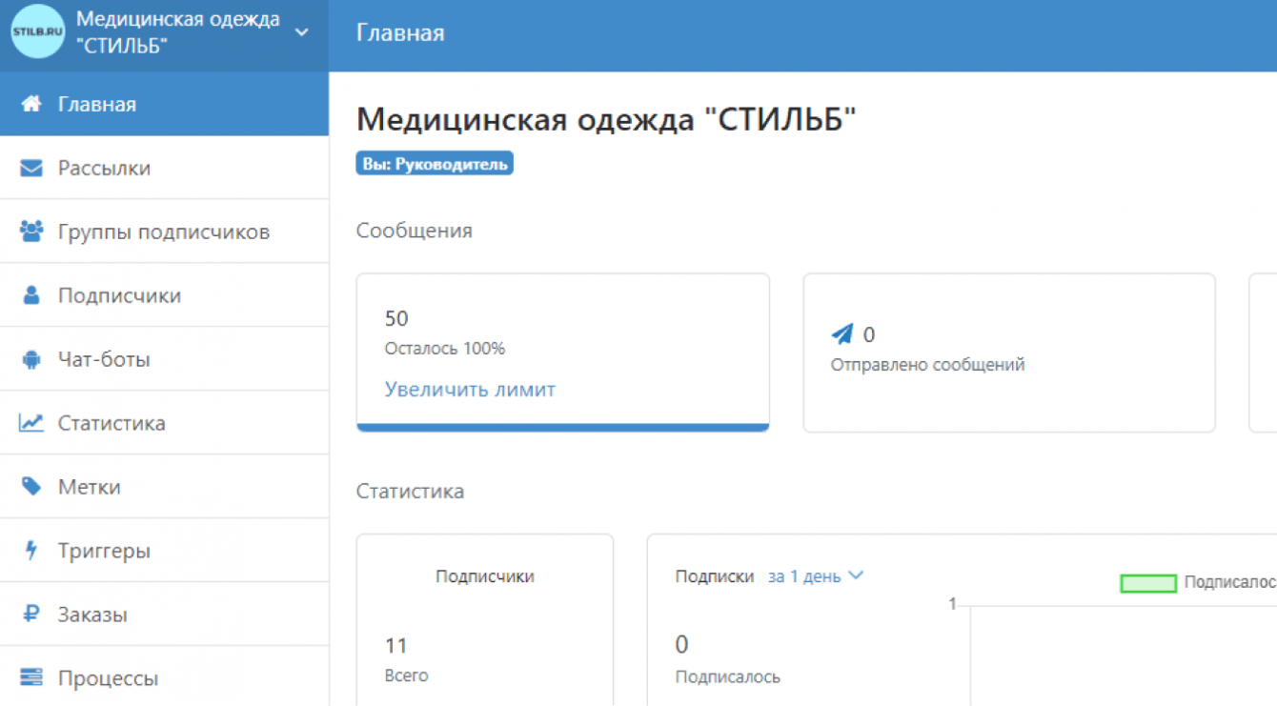This screenshot has width=1277, height=706.
Task: Click the 'Подписалось' label under the zero
Action: [728, 677]
